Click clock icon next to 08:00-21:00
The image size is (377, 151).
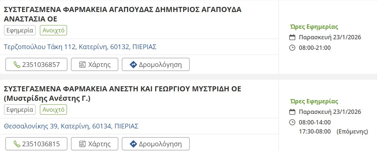point(292,48)
